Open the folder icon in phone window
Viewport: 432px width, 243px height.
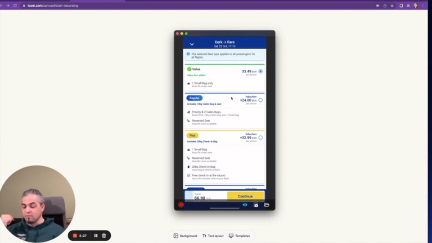(267, 205)
